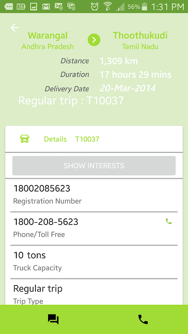
Task: Tap the Gmail notification icon
Action: 46,7
